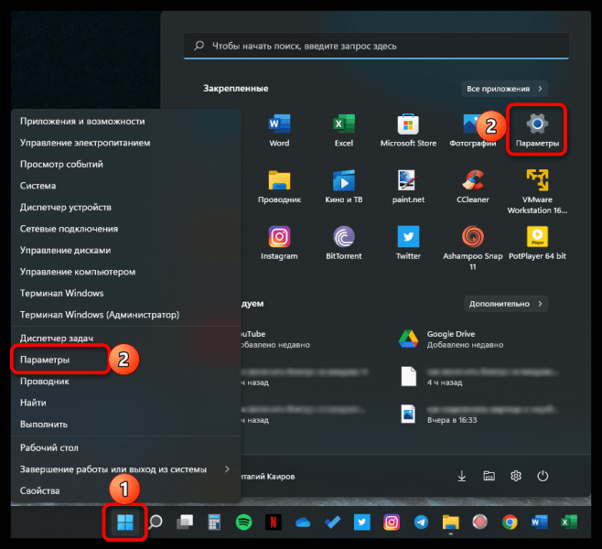Click the Start button on taskbar
The image size is (602, 549).
coord(125,522)
